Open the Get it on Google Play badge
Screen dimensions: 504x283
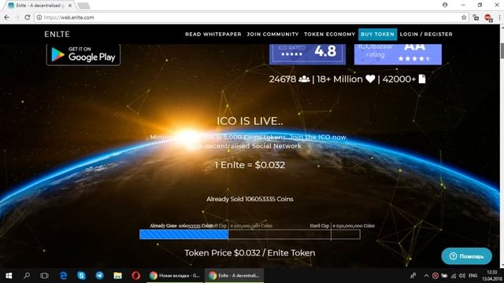[x=83, y=54]
